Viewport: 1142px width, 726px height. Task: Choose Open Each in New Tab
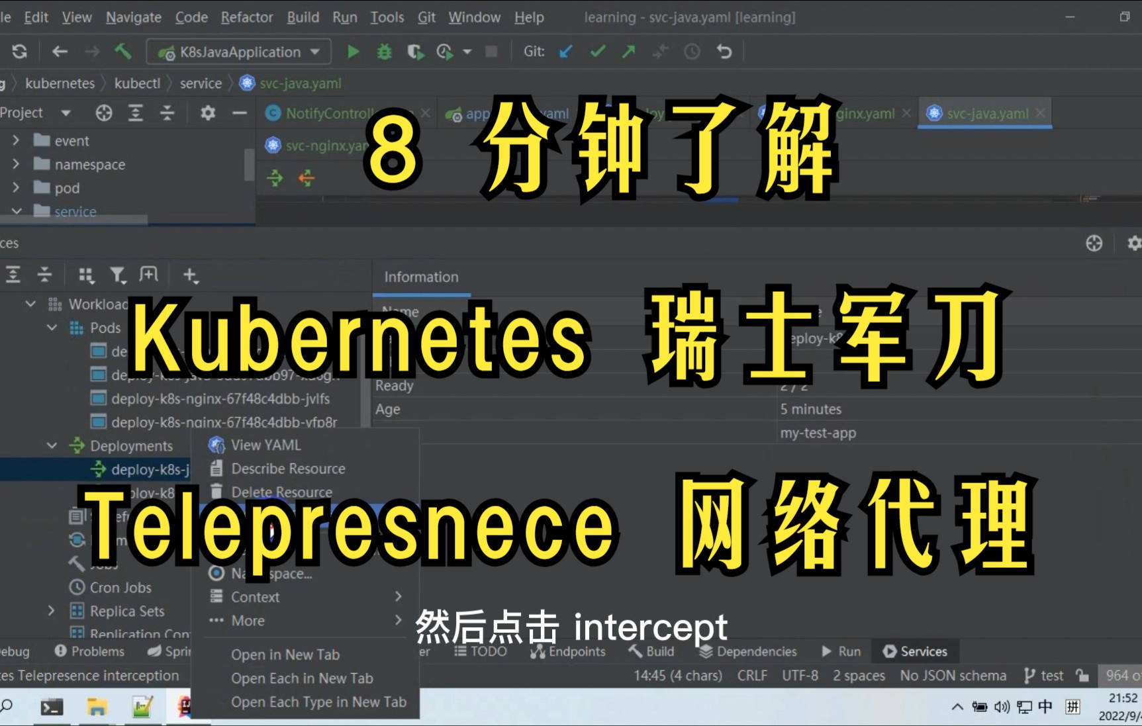click(x=305, y=678)
